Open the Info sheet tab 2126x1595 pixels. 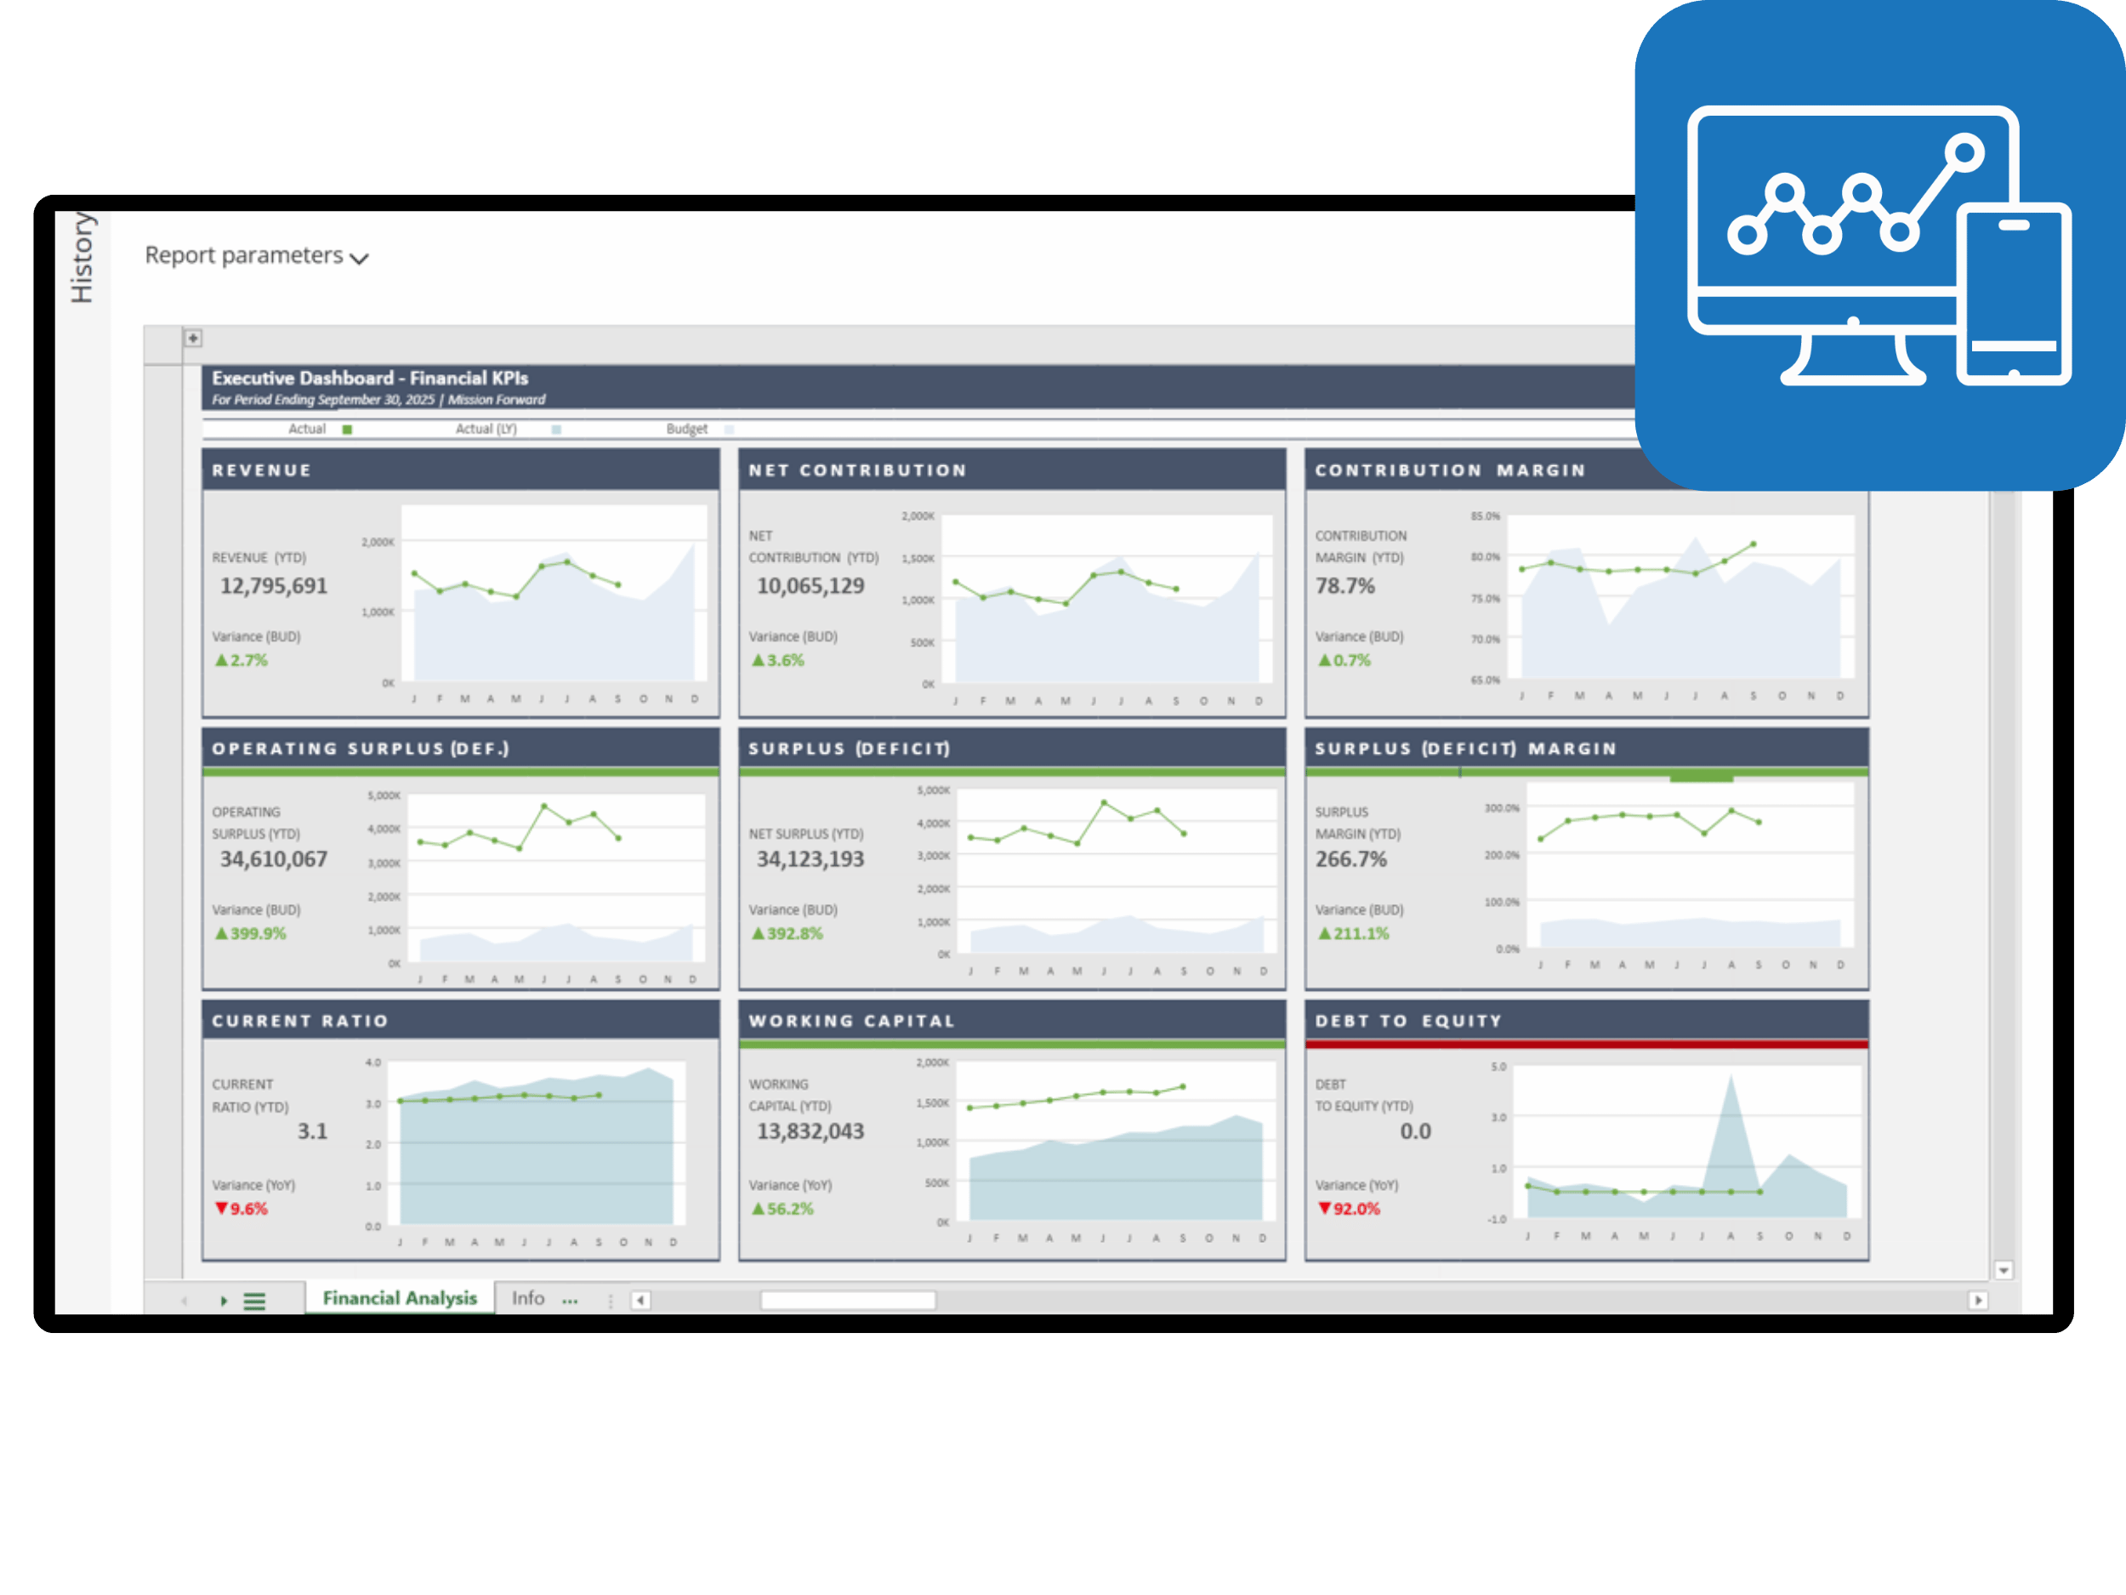527,1298
